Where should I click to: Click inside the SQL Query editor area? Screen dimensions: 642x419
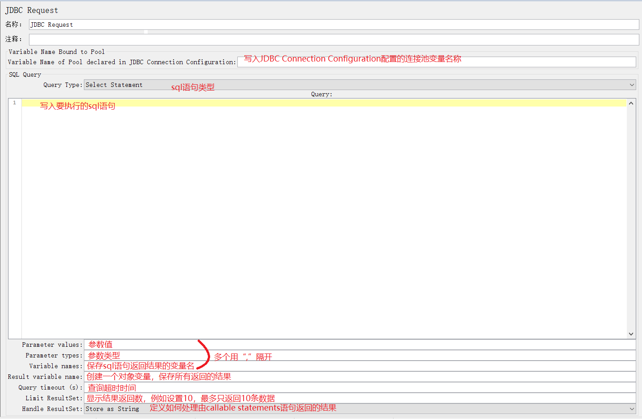point(324,218)
